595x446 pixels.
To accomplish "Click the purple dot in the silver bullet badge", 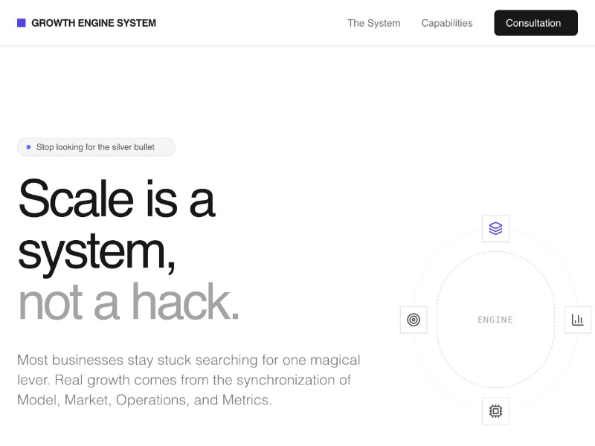I will 28,147.
